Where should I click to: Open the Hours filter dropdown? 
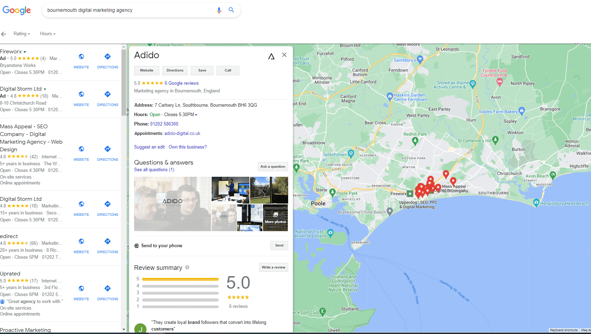48,34
